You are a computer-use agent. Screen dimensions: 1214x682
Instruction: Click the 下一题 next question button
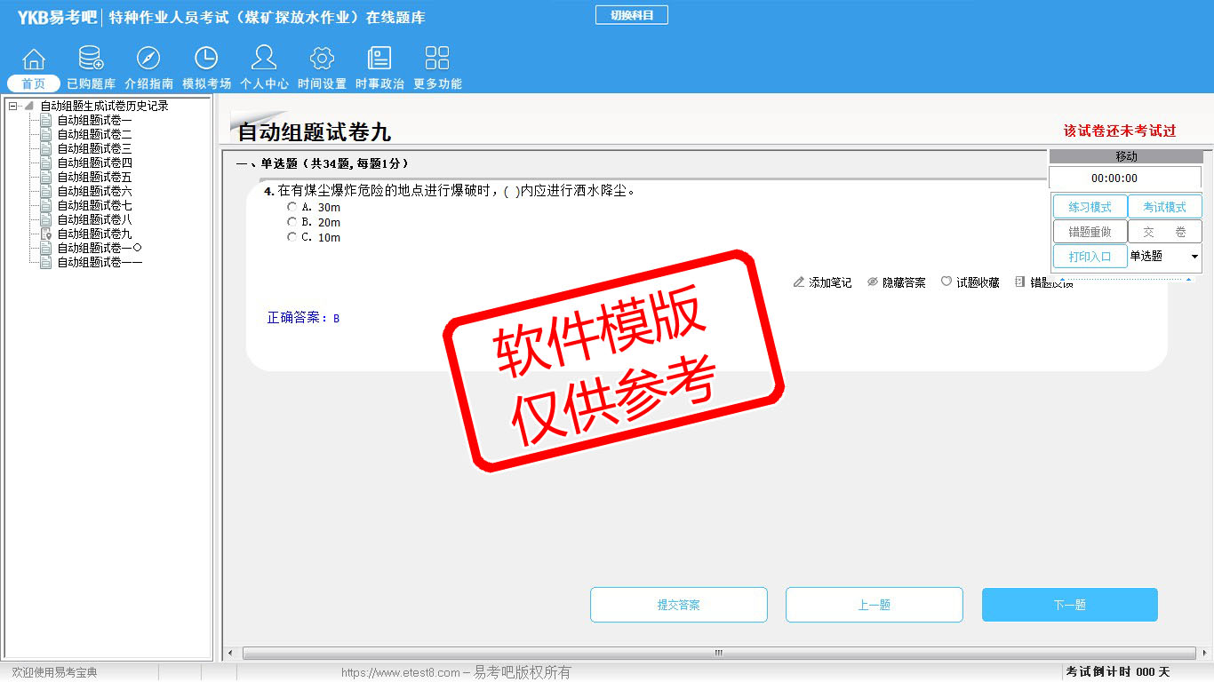(1069, 605)
